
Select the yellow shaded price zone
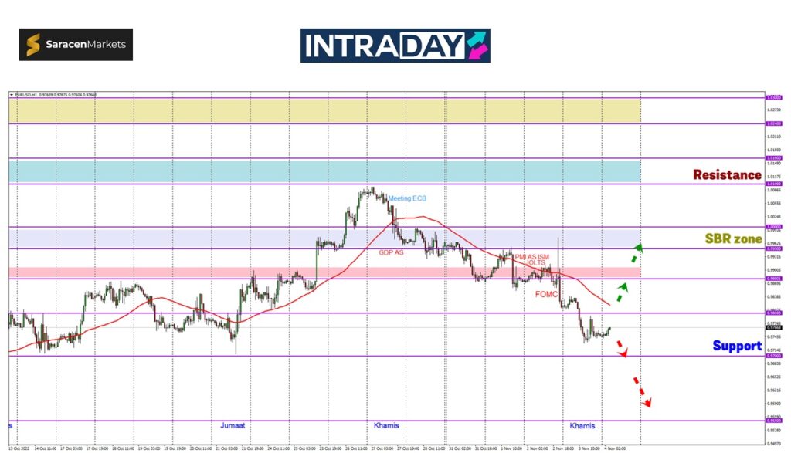click(324, 110)
